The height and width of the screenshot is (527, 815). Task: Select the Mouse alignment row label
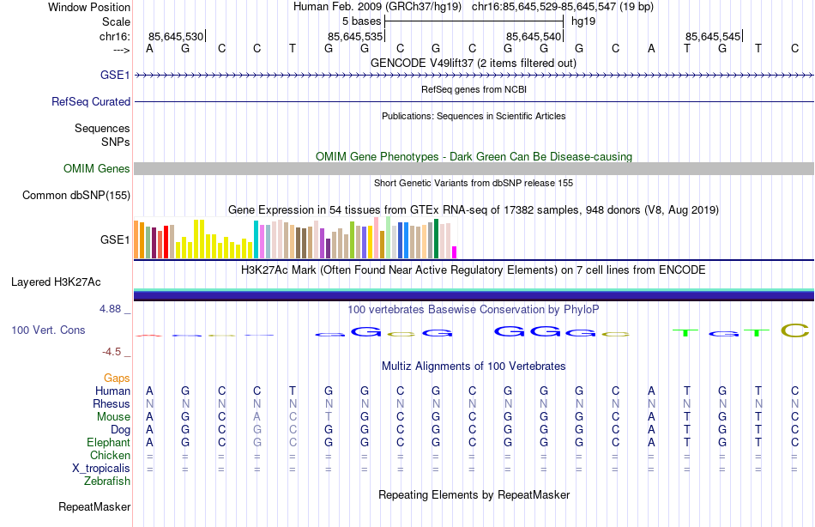coord(113,417)
